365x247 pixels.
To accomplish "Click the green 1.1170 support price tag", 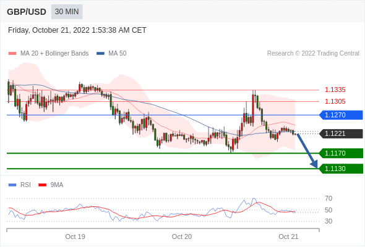I will tap(341, 153).
